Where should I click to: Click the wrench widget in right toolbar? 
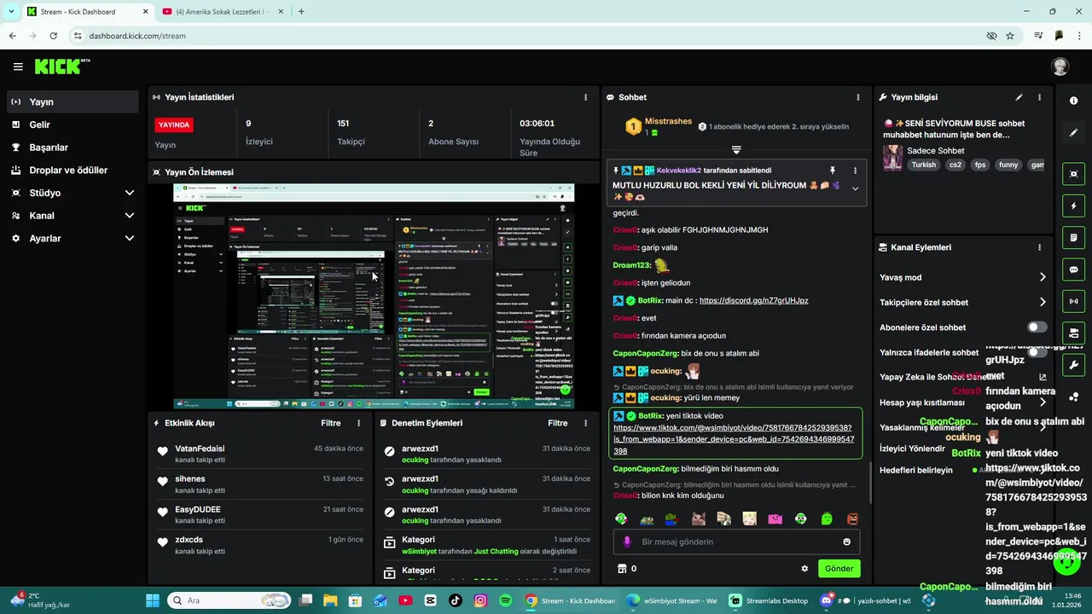[1073, 365]
